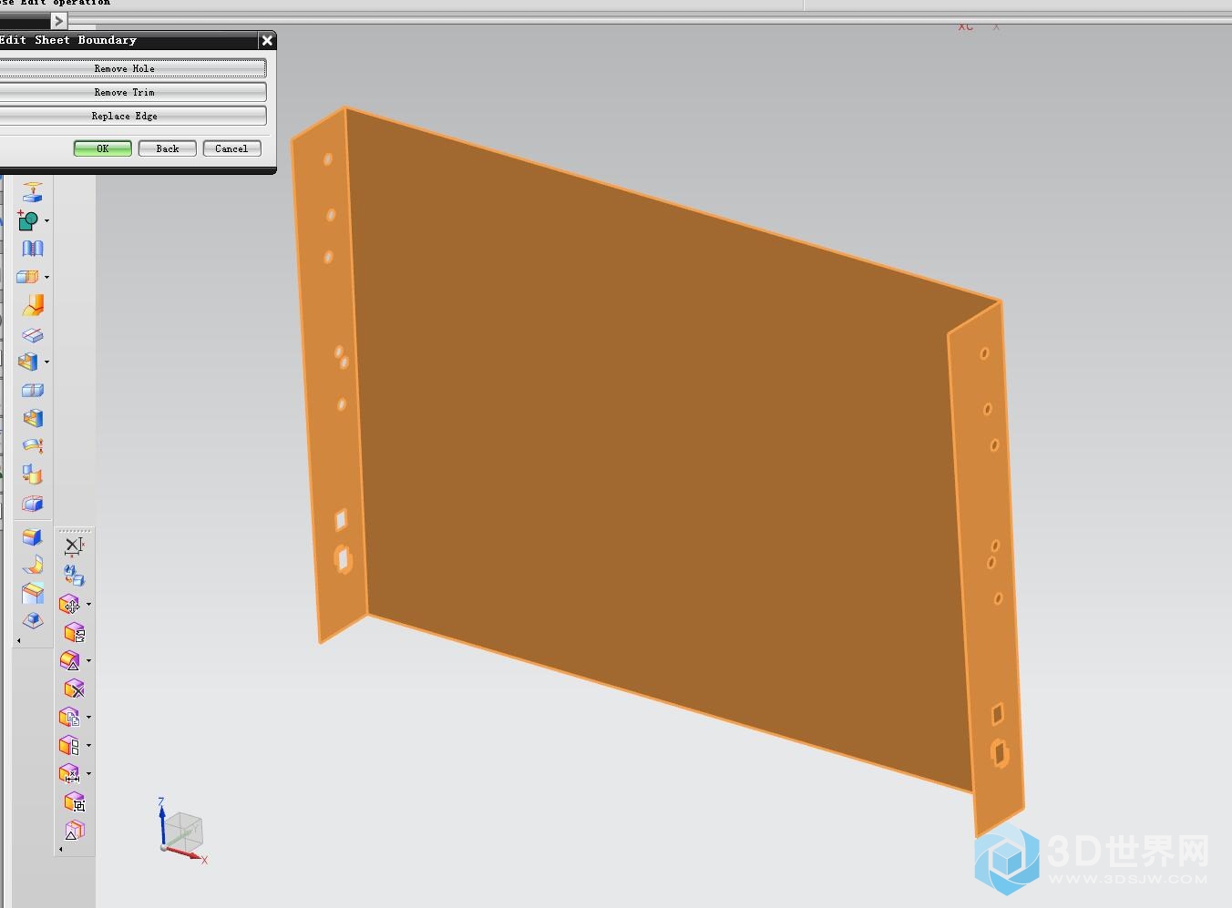This screenshot has width=1232, height=908.
Task: Click the trimmed sheet icon with red lines
Action: 33,334
